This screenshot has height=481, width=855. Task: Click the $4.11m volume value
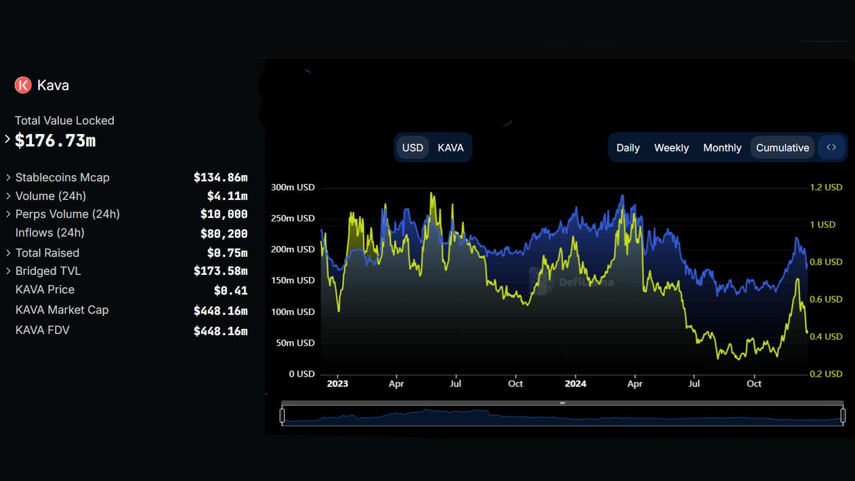point(228,196)
